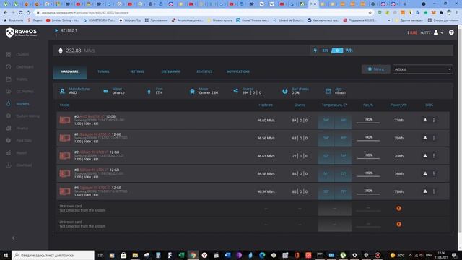Click the Model column header
This screenshot has width=462, height=260.
[64, 105]
